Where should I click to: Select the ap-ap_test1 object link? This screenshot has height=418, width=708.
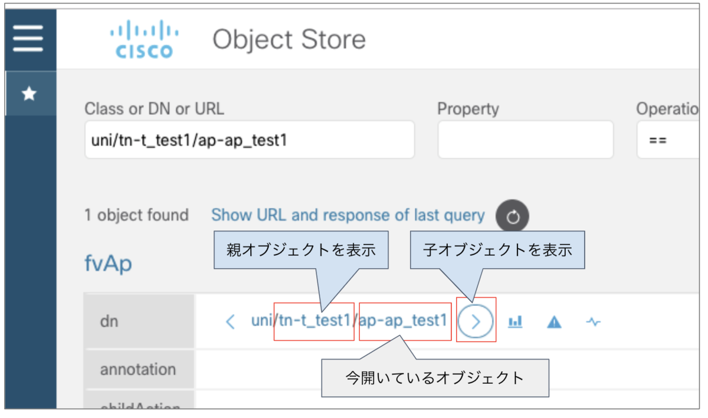pos(403,321)
